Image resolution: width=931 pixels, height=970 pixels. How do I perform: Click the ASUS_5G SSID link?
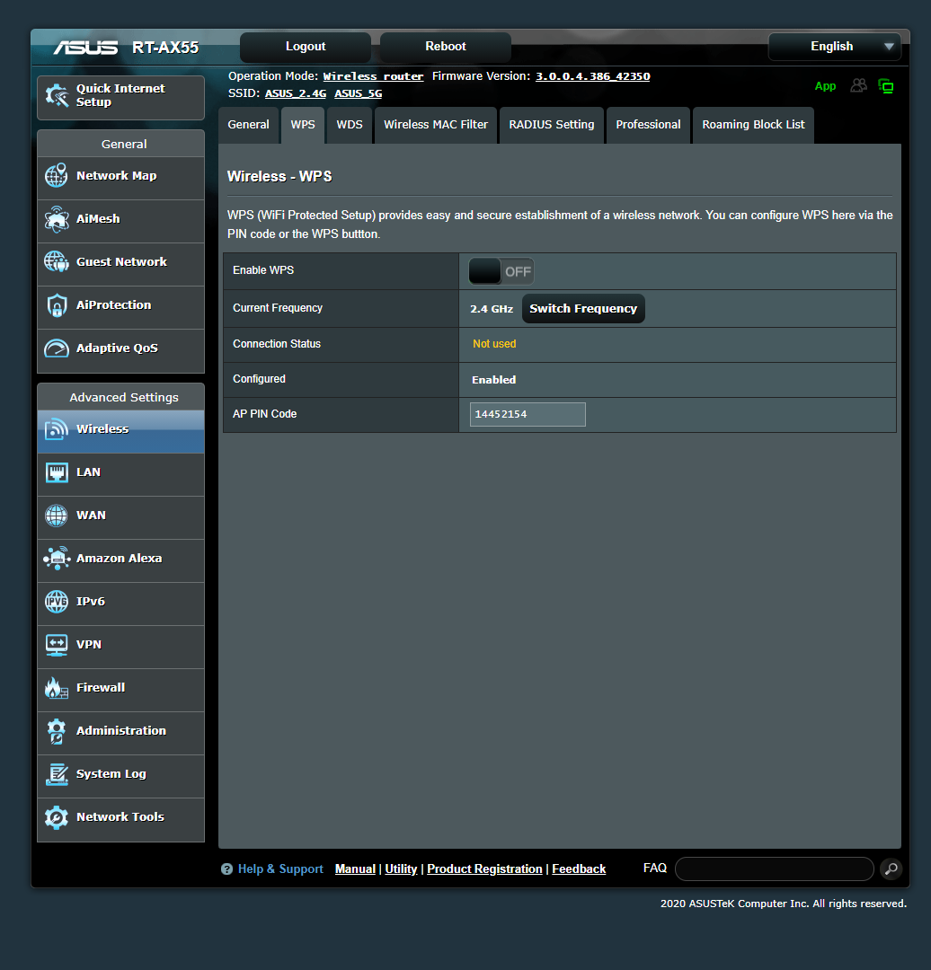click(x=358, y=93)
